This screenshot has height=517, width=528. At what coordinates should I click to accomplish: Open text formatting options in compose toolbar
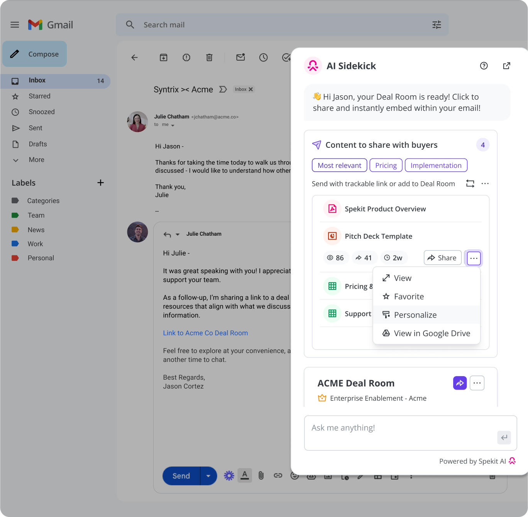tap(245, 475)
